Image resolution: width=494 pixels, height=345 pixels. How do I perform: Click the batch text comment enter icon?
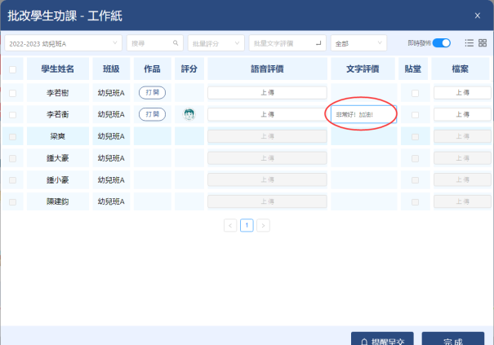click(x=319, y=43)
